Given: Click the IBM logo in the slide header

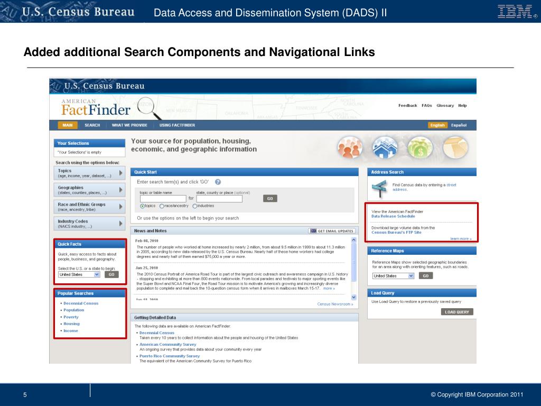Looking at the screenshot, I should click(517, 12).
